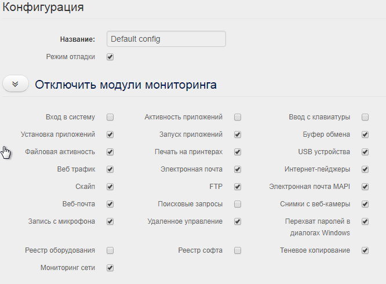Toggle the USB устройства checkbox
The height and width of the screenshot is (284, 386).
coord(365,152)
